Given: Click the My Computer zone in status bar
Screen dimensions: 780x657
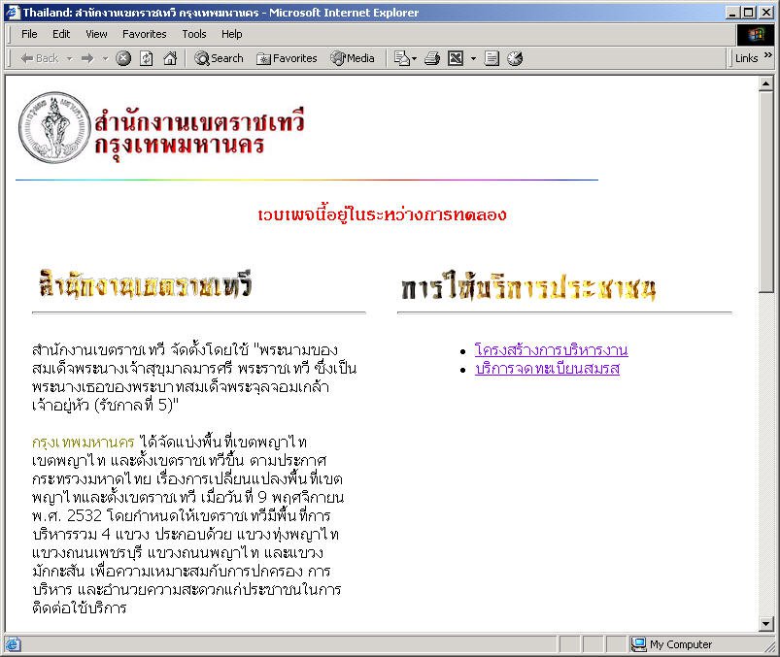Looking at the screenshot, I should coord(680,644).
